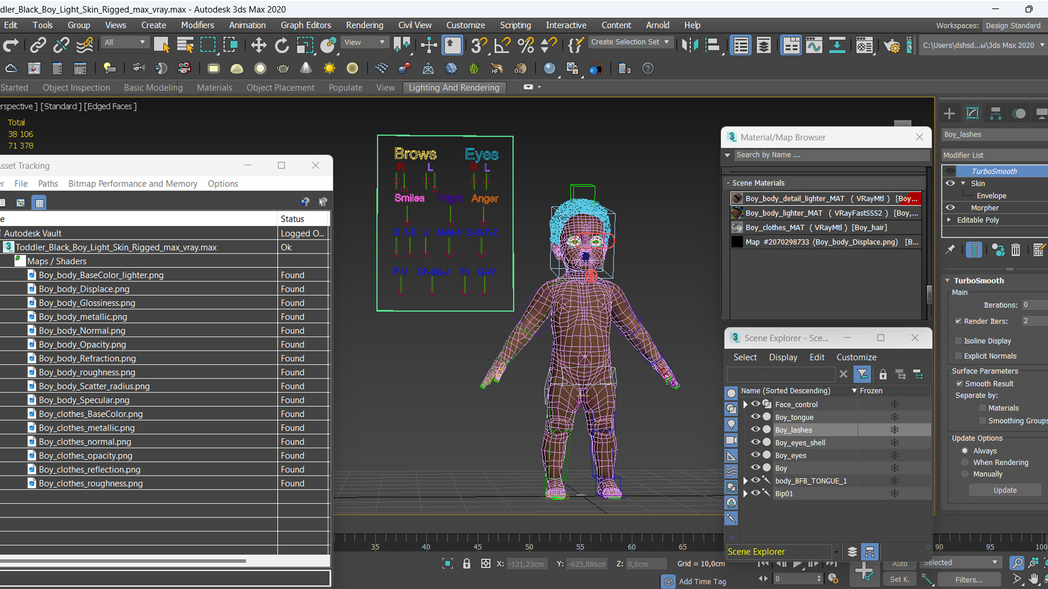Image resolution: width=1048 pixels, height=589 pixels.
Task: Expand Bip01 node in Scene Explorer
Action: (x=745, y=494)
